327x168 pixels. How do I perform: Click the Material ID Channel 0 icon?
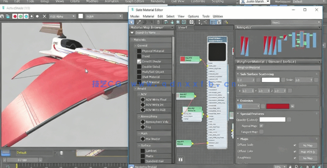tap(192, 22)
